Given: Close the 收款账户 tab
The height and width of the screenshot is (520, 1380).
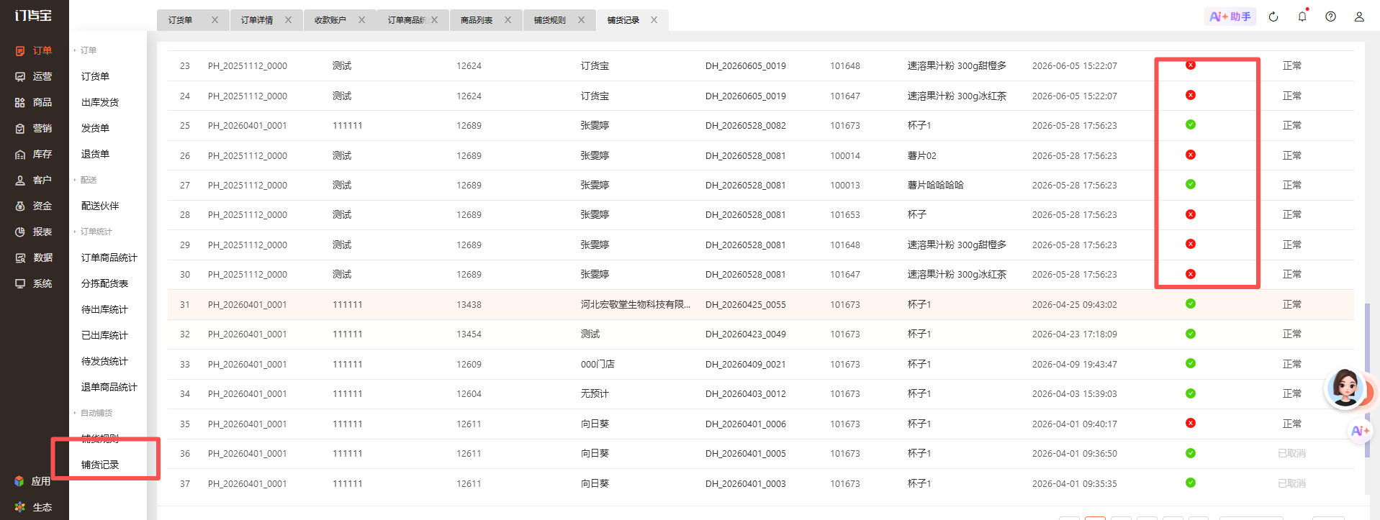Looking at the screenshot, I should [361, 20].
